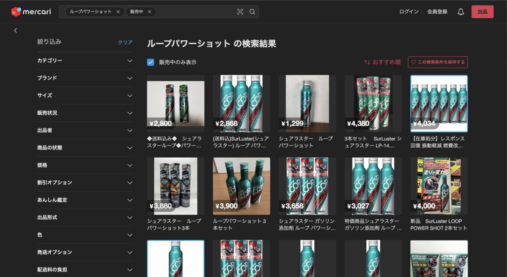Click title シュアラスター ループパワーショット3本

click(174, 224)
